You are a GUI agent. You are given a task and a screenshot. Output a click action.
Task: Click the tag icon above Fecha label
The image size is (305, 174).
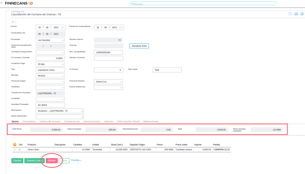(x=13, y=22)
